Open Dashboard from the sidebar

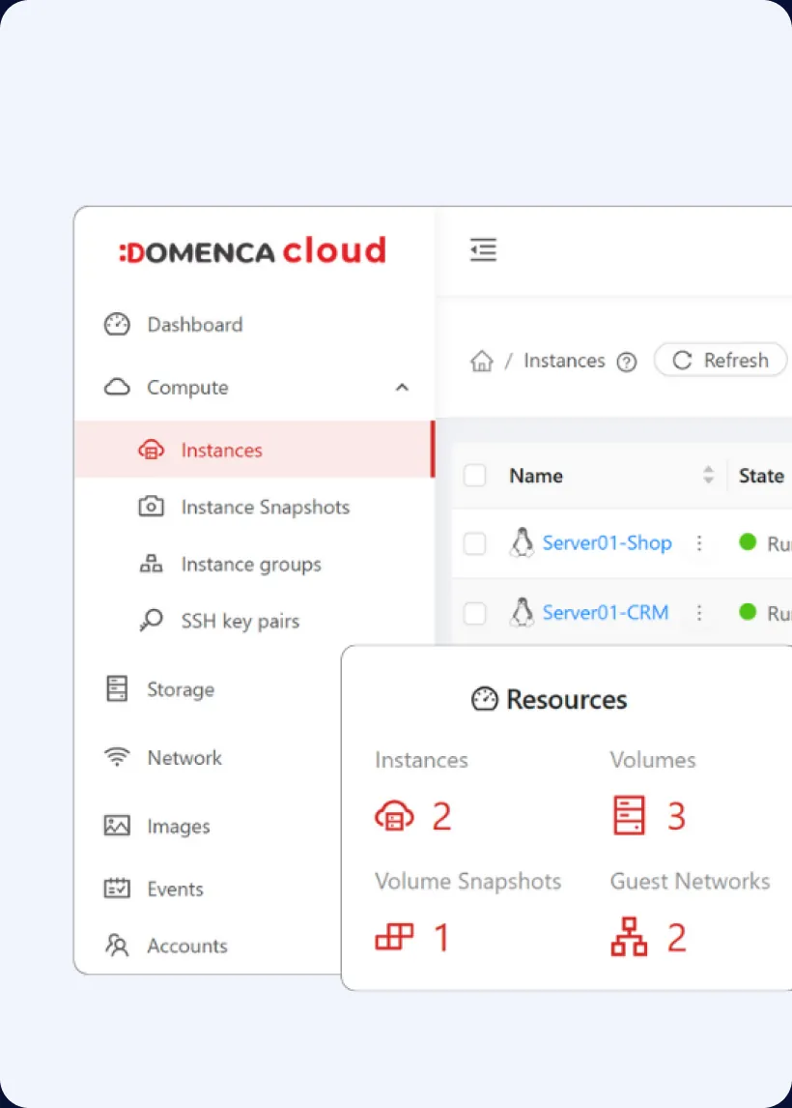195,324
